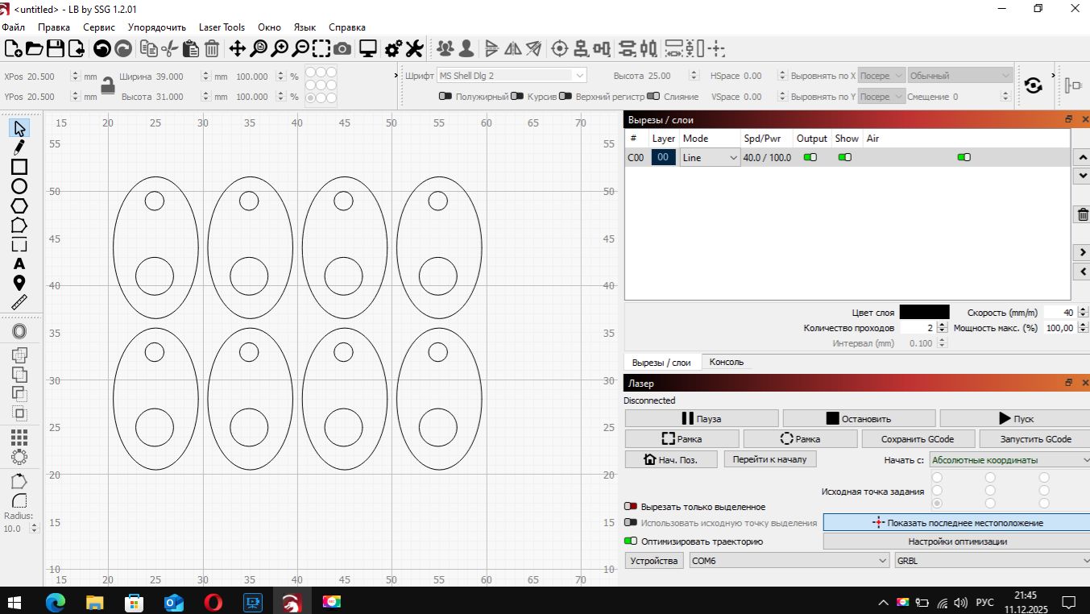Image resolution: width=1090 pixels, height=614 pixels.
Task: Switch to the Консоль tab
Action: (x=726, y=362)
